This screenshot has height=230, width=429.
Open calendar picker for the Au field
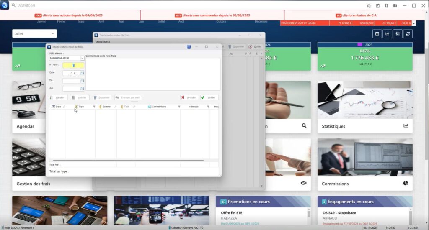point(82,88)
